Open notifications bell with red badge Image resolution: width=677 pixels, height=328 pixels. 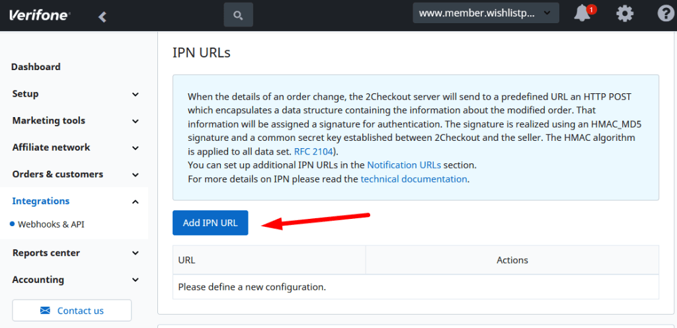coord(584,14)
